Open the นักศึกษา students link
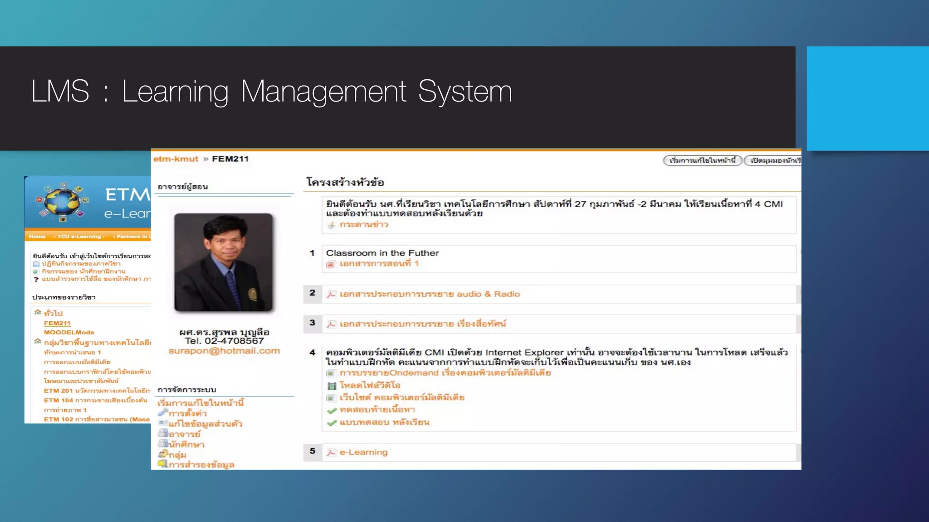This screenshot has height=522, width=929. [x=186, y=445]
